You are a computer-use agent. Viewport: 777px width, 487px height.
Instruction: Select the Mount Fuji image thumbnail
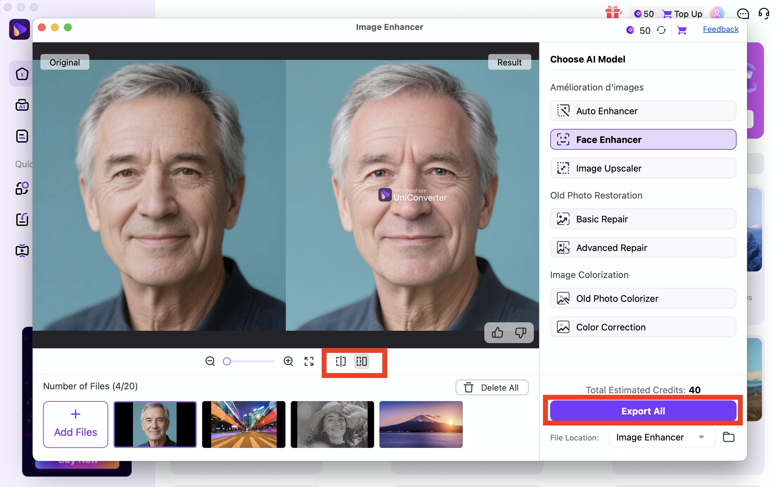coord(421,424)
